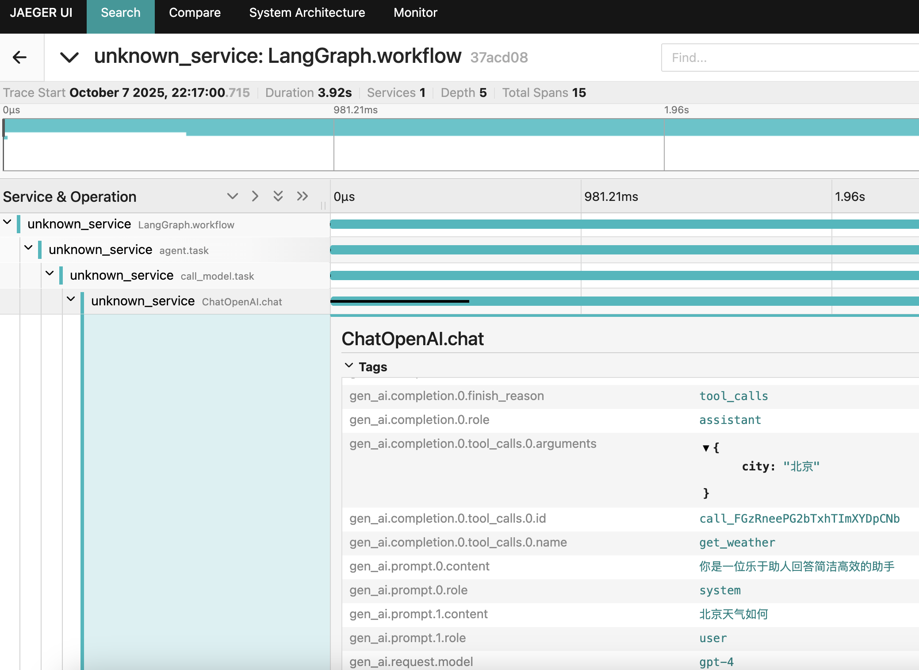Image resolution: width=919 pixels, height=670 pixels.
Task: Toggle the ChatOpenAI.chat span chevron
Action: (71, 299)
